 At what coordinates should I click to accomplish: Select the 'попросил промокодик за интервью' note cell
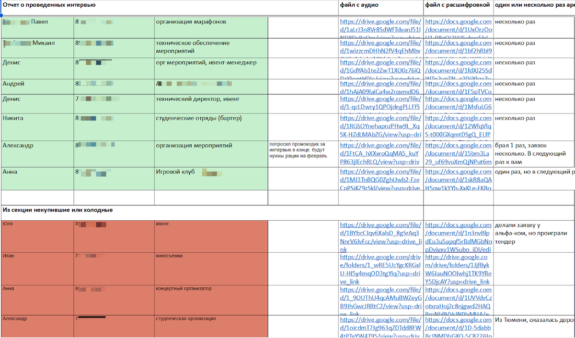[x=303, y=154]
